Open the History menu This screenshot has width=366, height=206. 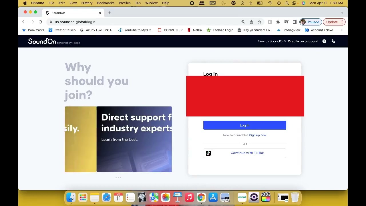pos(87,3)
